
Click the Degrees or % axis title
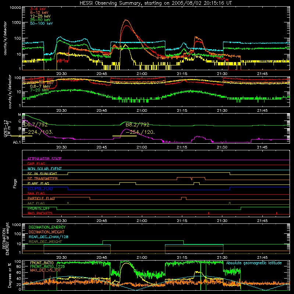point(10,275)
